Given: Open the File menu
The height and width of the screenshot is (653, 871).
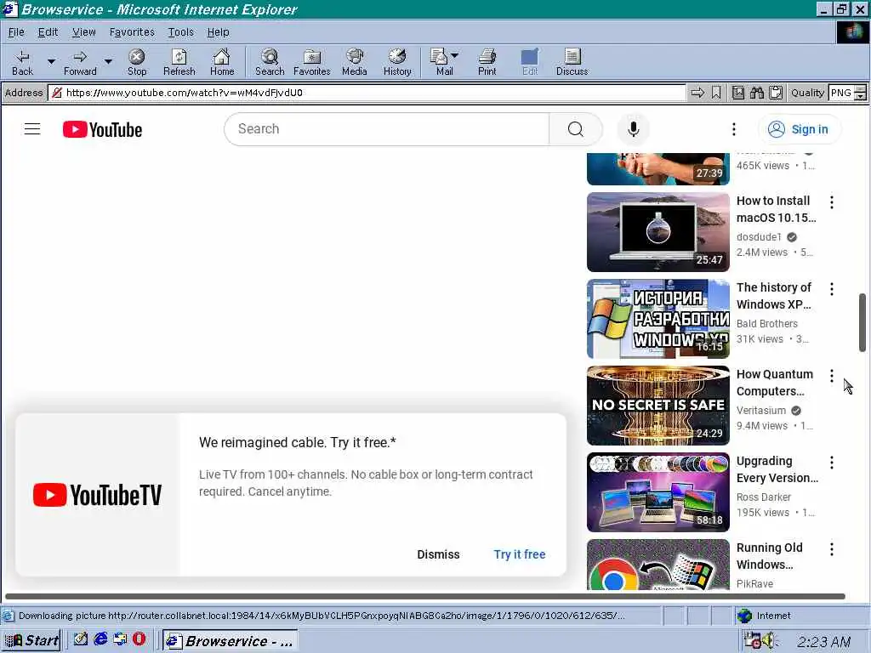Looking at the screenshot, I should point(16,32).
